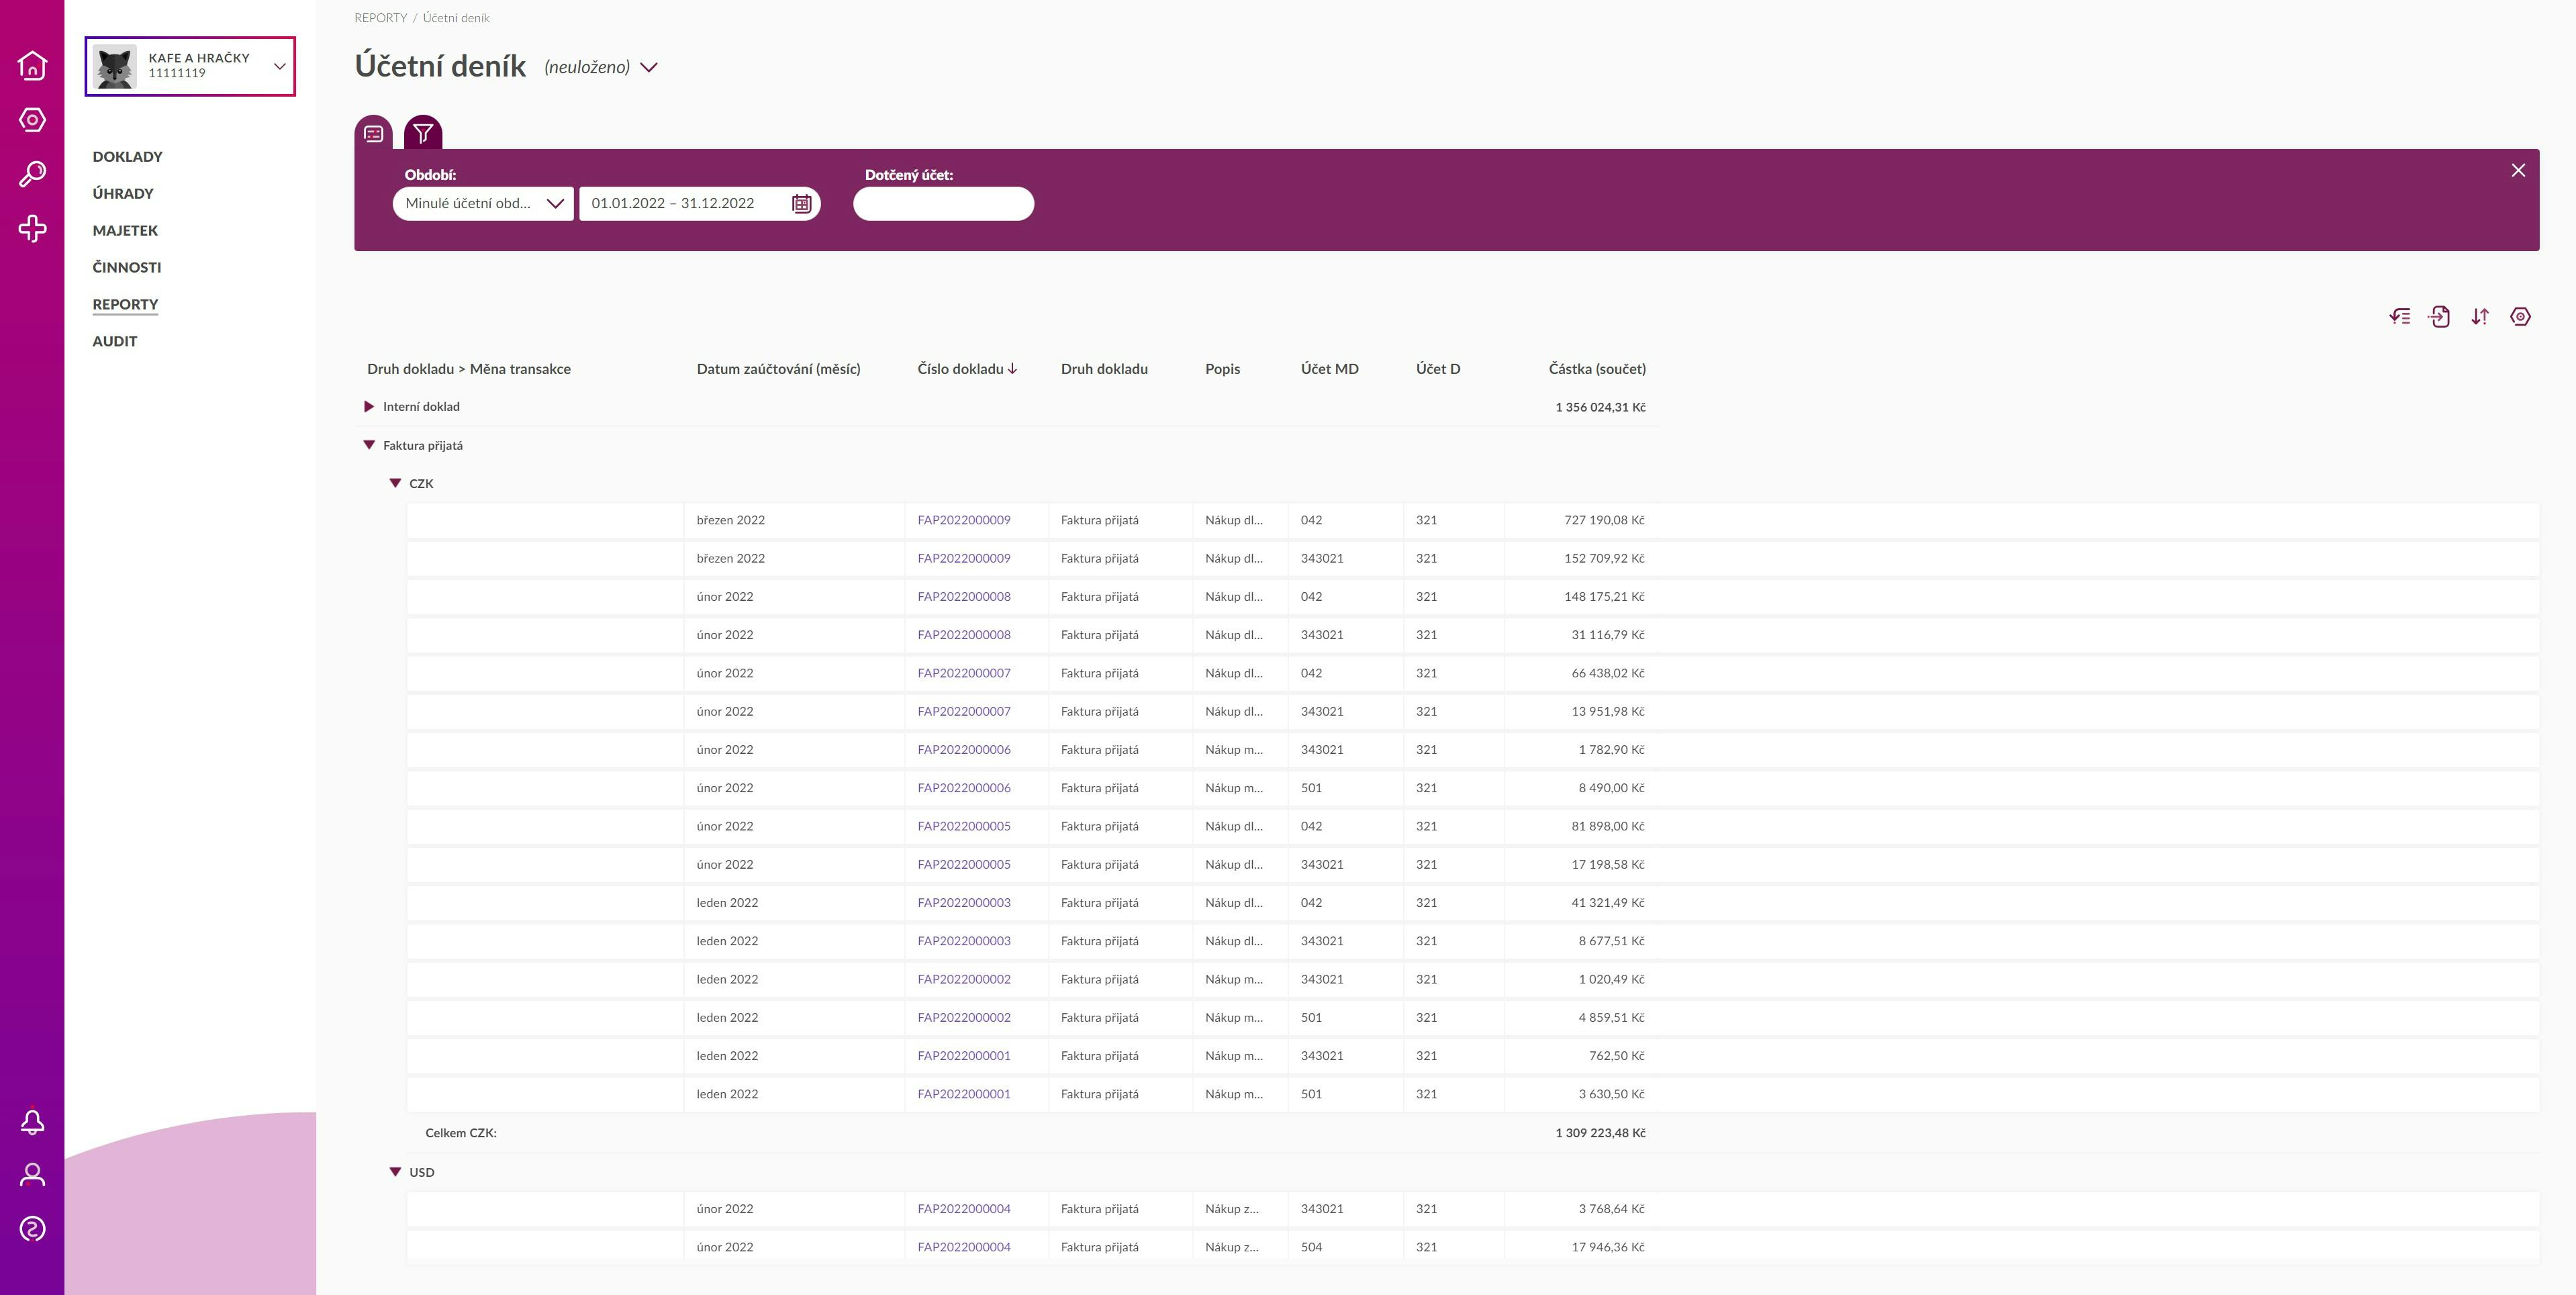Click the Částka (součet) column header

1597,369
